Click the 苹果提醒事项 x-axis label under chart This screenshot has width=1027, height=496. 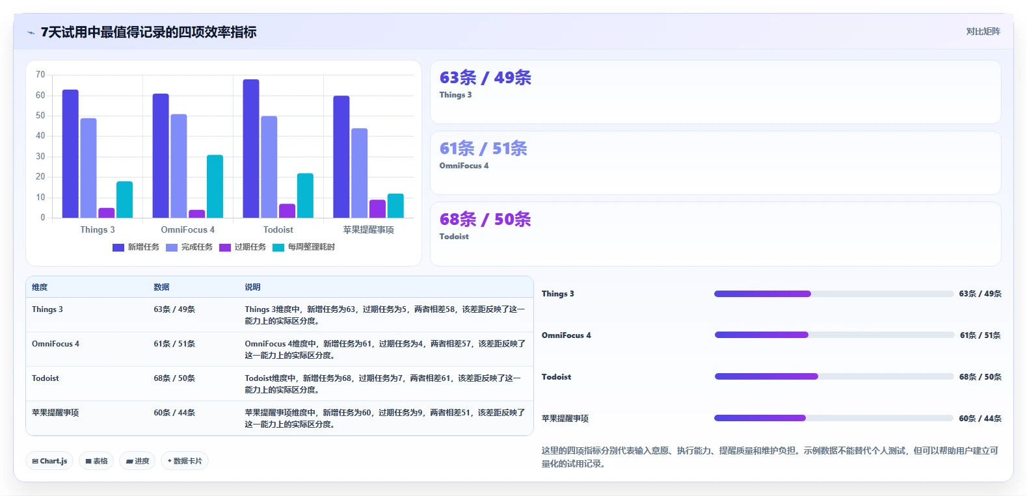[x=368, y=230]
